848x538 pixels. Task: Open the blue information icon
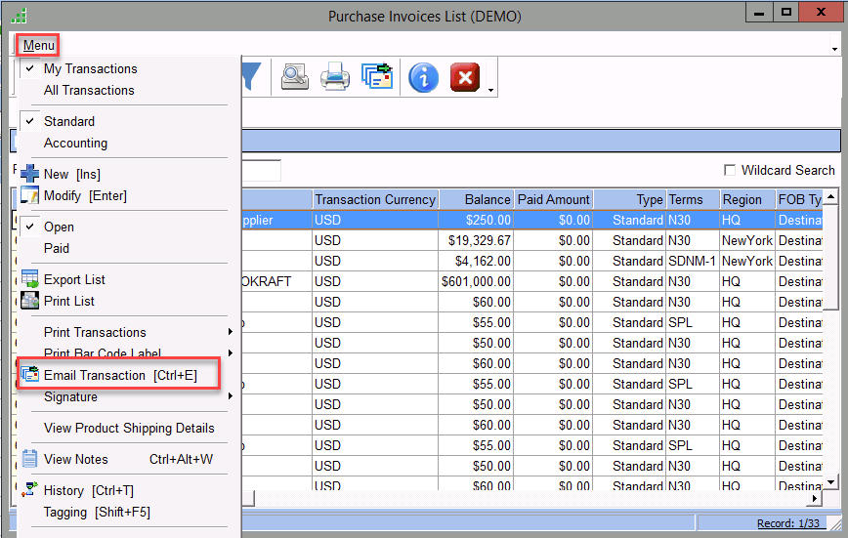pos(423,77)
